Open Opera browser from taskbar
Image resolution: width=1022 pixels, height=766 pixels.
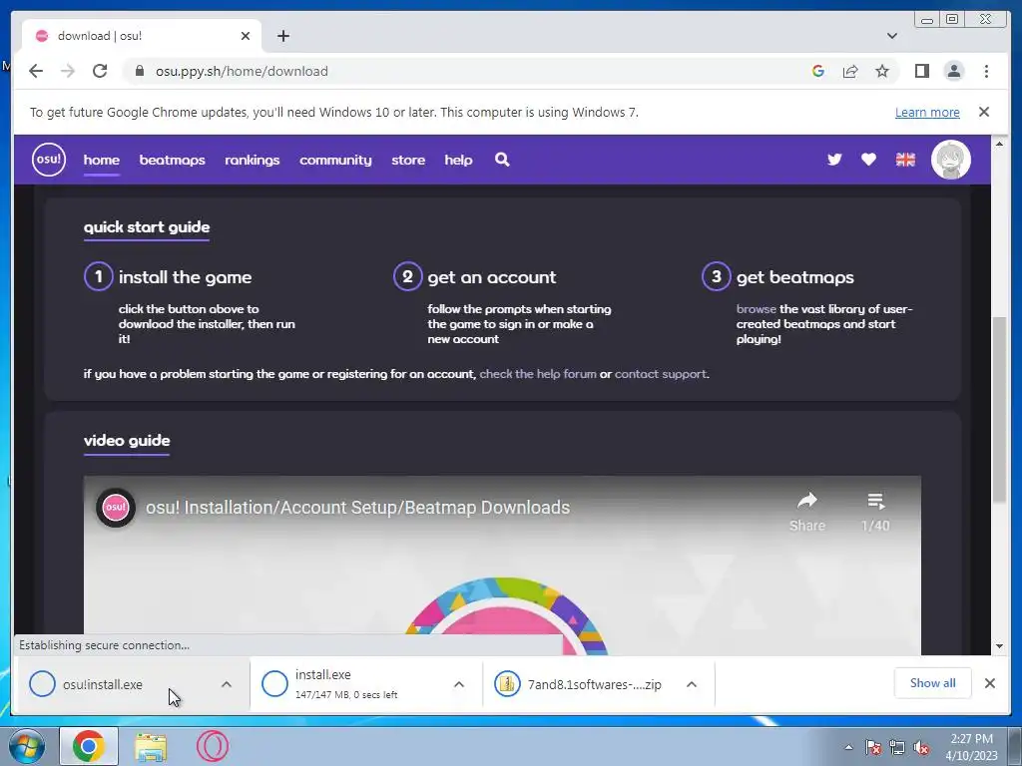(213, 746)
